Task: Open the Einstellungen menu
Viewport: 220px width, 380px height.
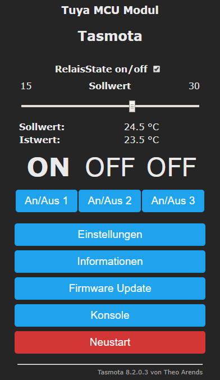Action: (110, 235)
